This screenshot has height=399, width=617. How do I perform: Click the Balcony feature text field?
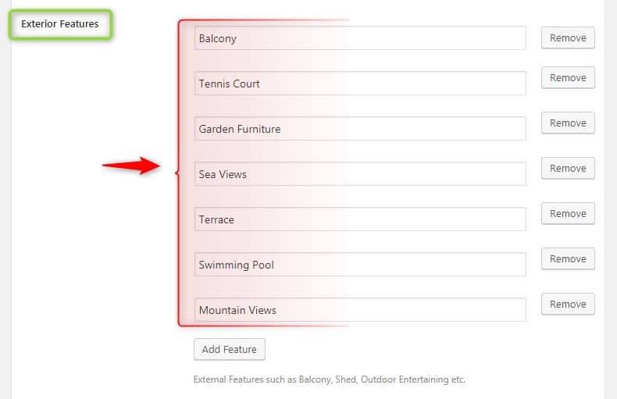359,38
